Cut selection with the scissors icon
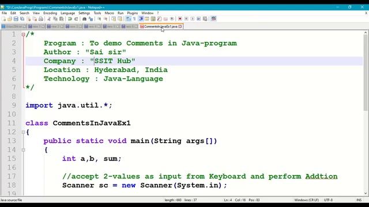369x207 pixels. (x=49, y=19)
